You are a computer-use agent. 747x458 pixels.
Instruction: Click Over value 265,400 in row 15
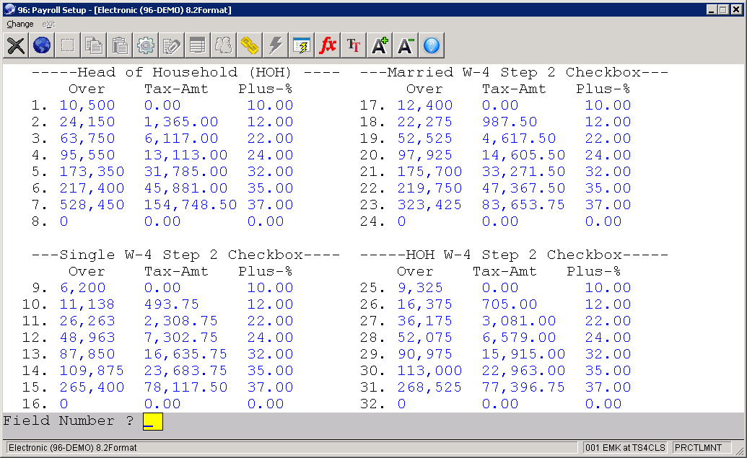click(92, 387)
